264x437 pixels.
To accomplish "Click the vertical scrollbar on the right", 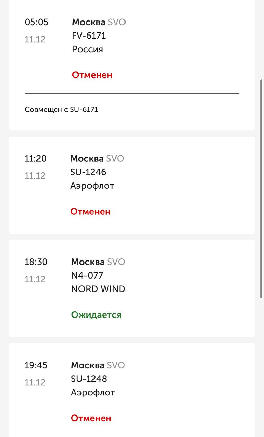I will (x=262, y=188).
